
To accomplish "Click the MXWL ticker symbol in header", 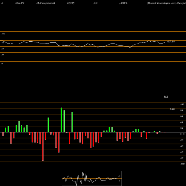I will (124, 3).
